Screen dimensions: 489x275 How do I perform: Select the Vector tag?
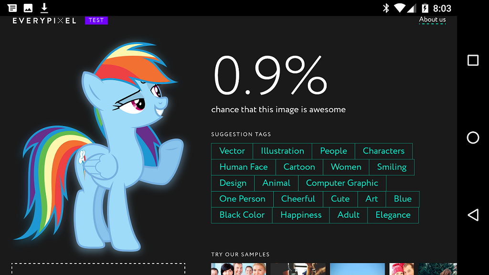(x=232, y=151)
